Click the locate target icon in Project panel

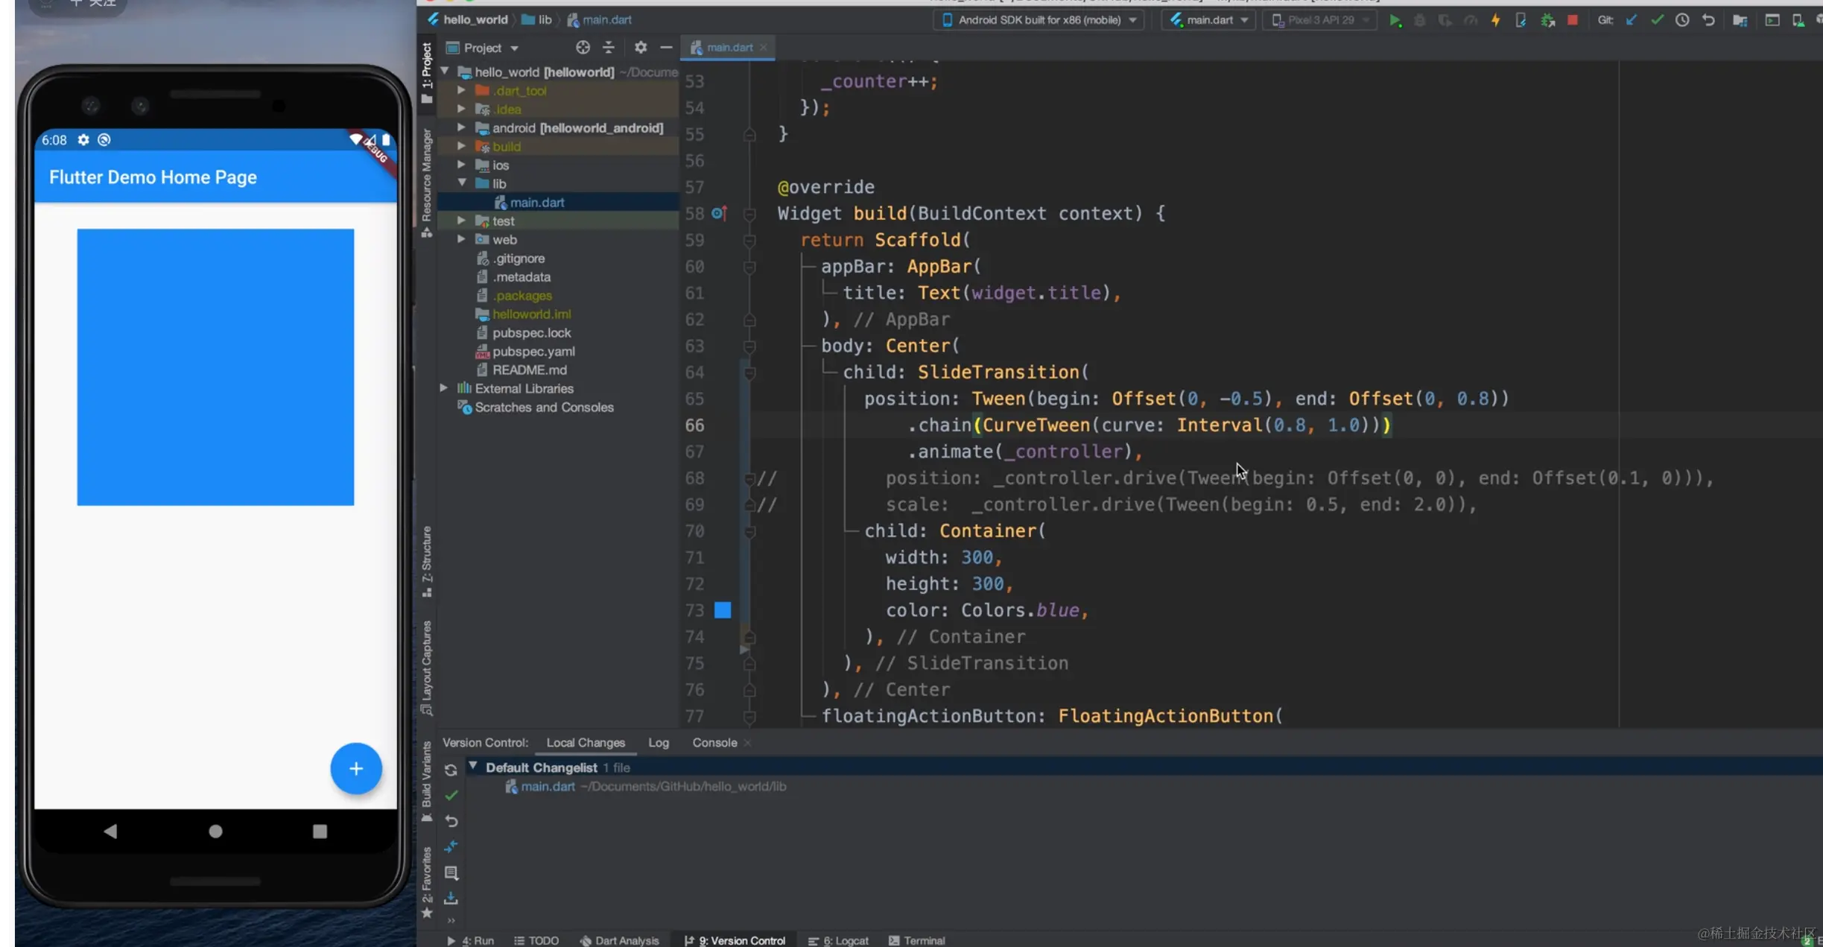[x=583, y=48]
